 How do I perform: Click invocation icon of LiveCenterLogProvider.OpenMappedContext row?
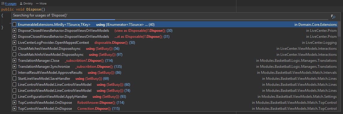tap(14, 43)
